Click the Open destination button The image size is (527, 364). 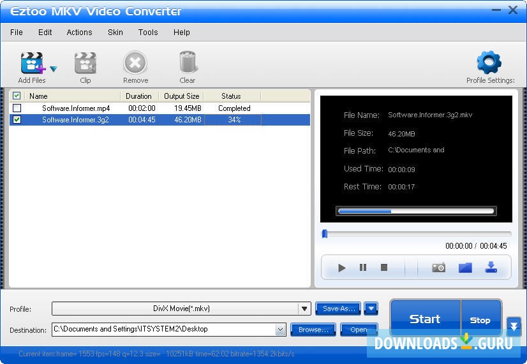359,330
